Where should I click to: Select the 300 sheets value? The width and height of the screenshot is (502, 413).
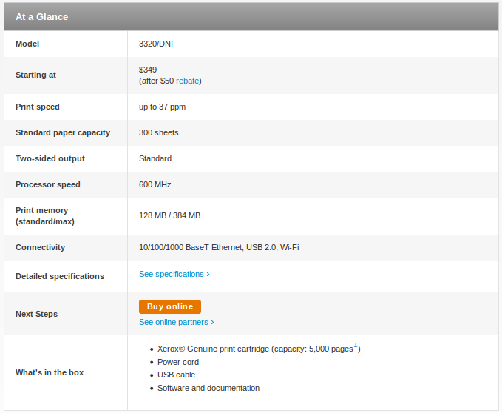[x=158, y=132]
